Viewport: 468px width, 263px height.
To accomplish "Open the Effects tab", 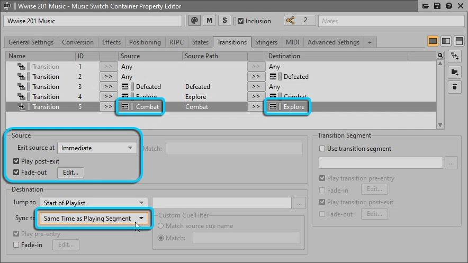I will (111, 42).
